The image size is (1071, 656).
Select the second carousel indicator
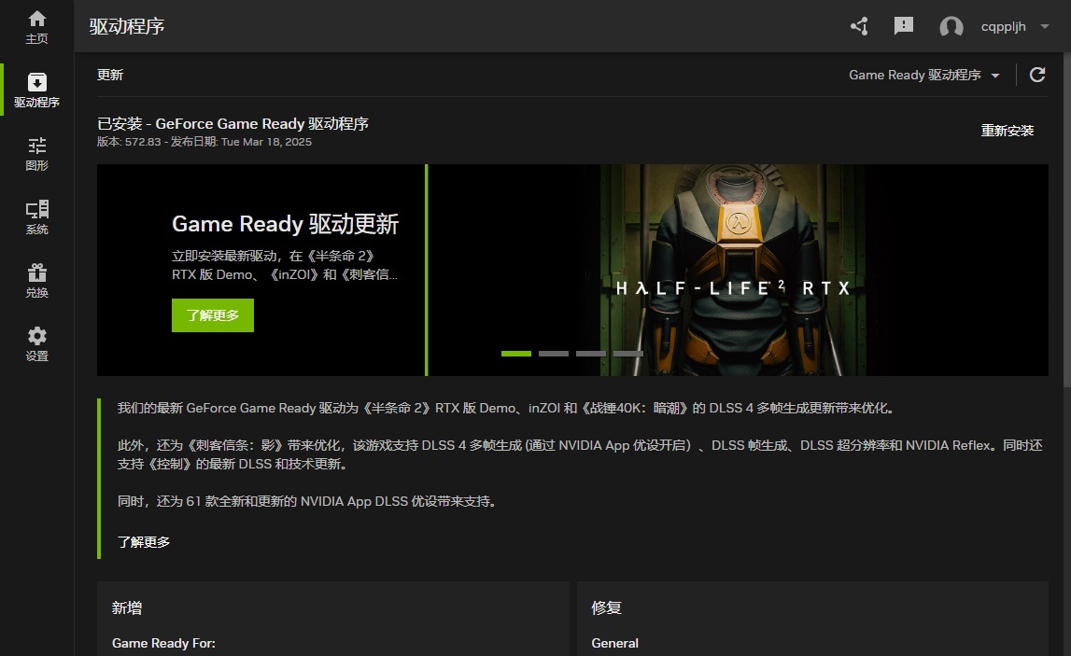point(554,354)
